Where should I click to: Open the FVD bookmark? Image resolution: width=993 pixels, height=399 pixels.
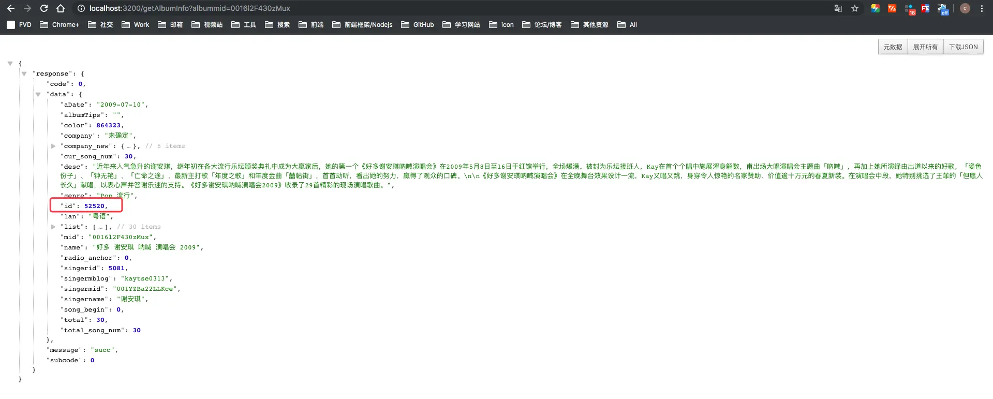click(x=19, y=24)
